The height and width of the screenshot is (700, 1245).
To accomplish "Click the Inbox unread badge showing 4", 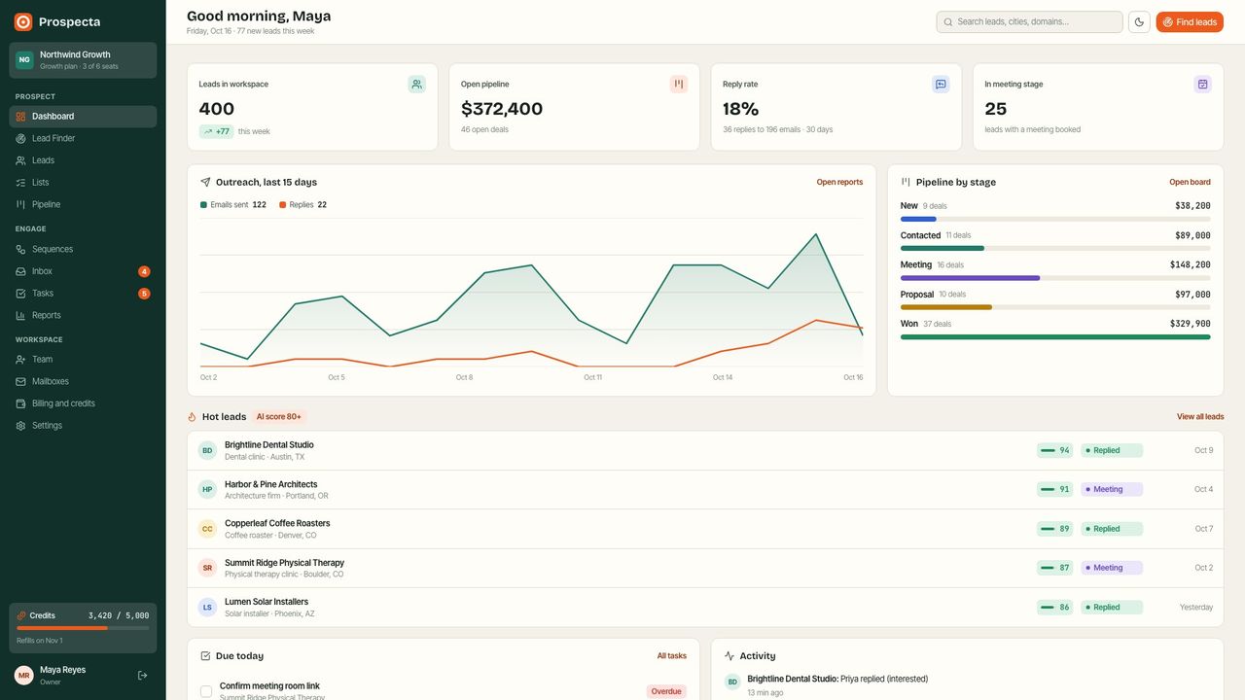I will tap(144, 271).
